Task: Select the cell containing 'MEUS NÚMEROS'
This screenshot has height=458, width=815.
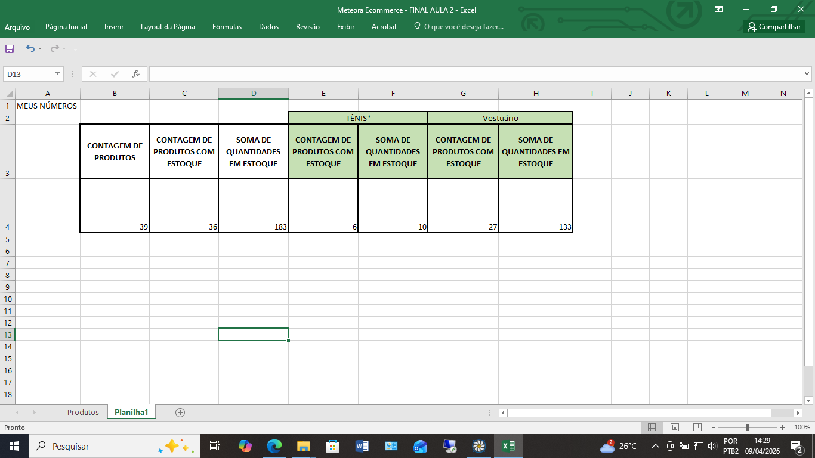Action: (48, 106)
